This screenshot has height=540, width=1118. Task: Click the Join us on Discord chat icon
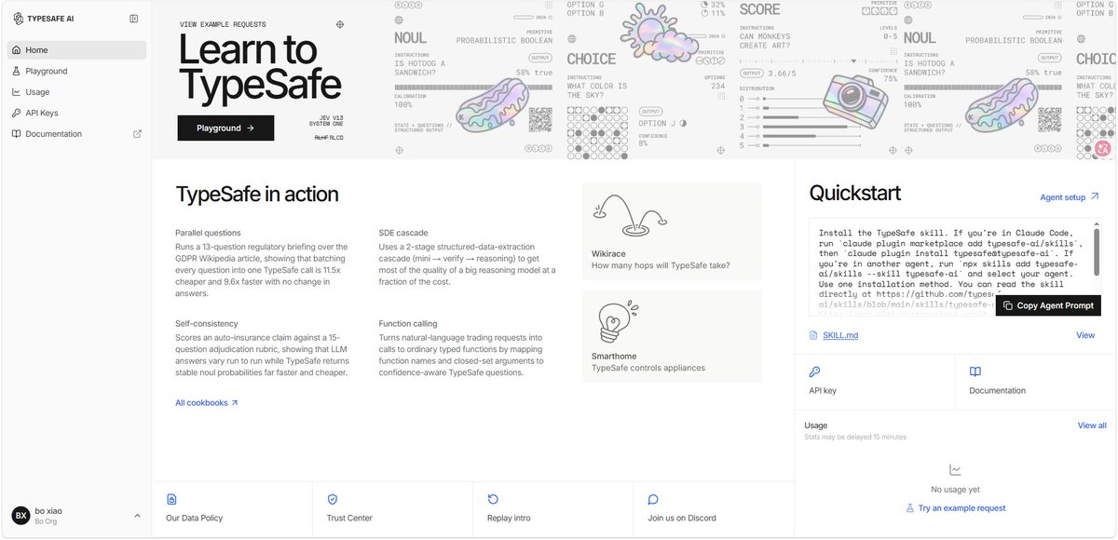click(x=653, y=499)
